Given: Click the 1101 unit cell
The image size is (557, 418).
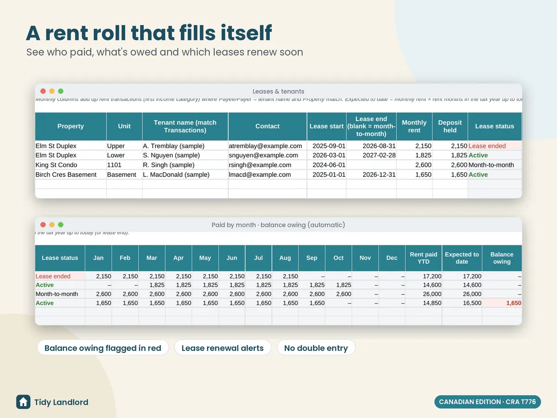Looking at the screenshot, I should click(124, 165).
